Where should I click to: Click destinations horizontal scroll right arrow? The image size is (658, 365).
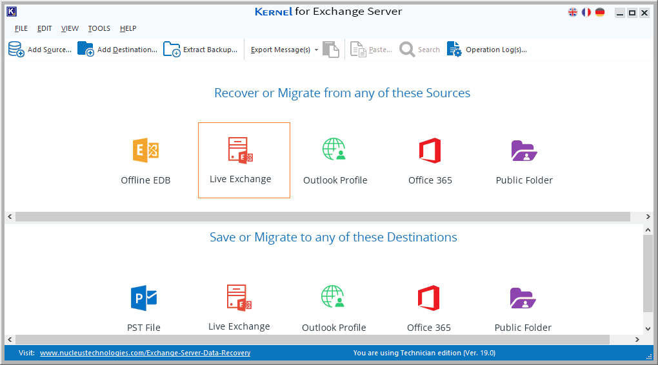pos(637,339)
